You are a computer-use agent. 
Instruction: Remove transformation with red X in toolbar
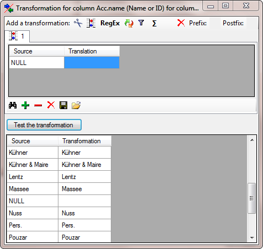tap(181, 23)
